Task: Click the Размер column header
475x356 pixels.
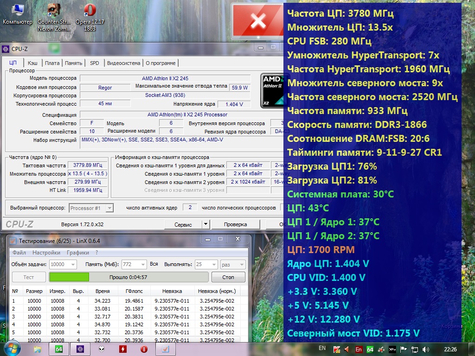Action: (34, 291)
